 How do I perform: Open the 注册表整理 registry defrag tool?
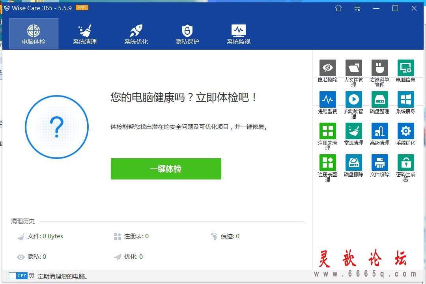pyautogui.click(x=327, y=162)
